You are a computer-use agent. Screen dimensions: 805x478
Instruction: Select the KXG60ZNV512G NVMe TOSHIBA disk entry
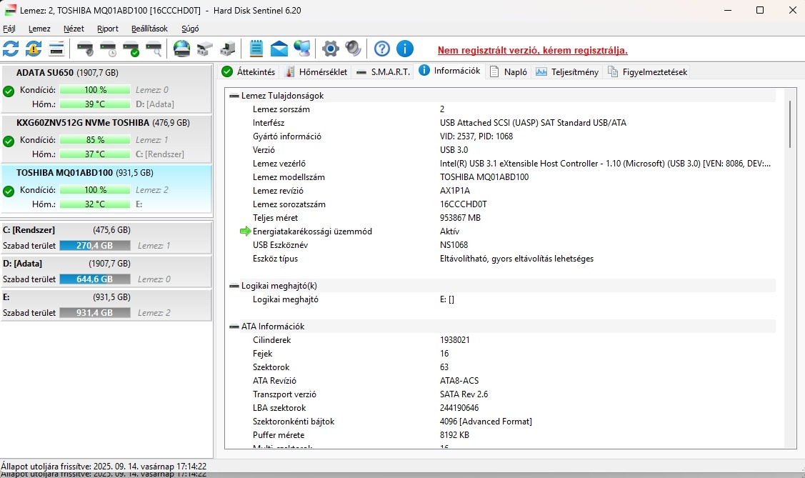pyautogui.click(x=106, y=139)
